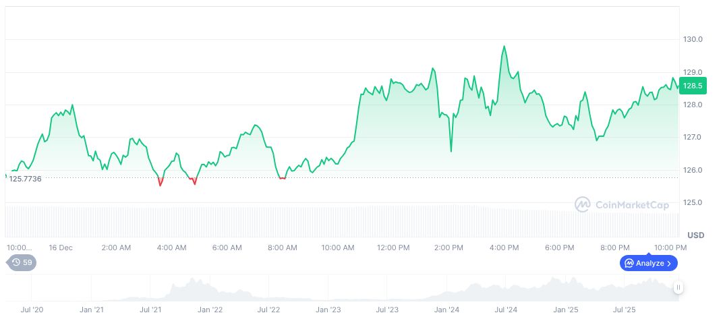Image resolution: width=723 pixels, height=317 pixels.
Task: Grab the range slider handle on the mini timeline
Action: 678,287
